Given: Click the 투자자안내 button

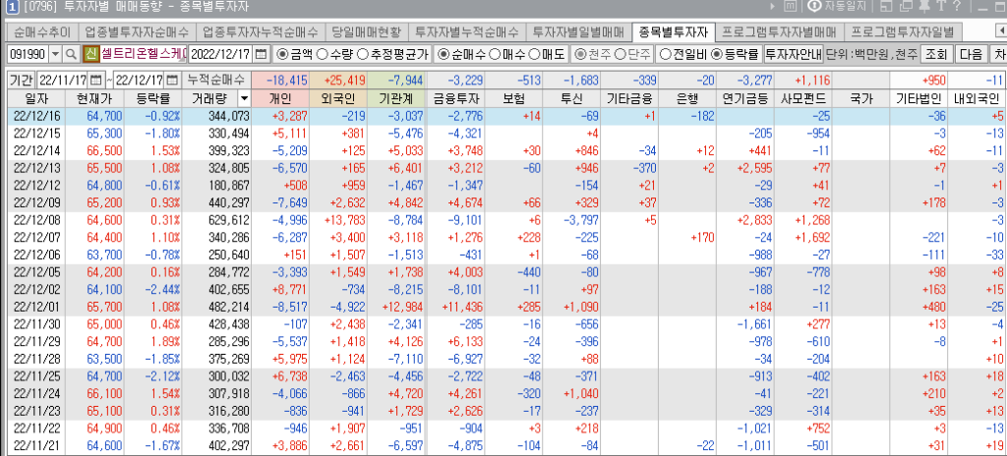Looking at the screenshot, I should click(793, 53).
